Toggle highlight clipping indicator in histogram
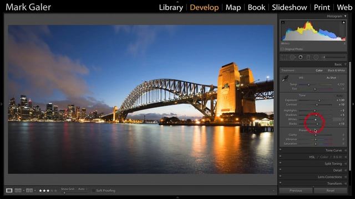Image resolution: width=355 pixels, height=199 pixels. (343, 22)
